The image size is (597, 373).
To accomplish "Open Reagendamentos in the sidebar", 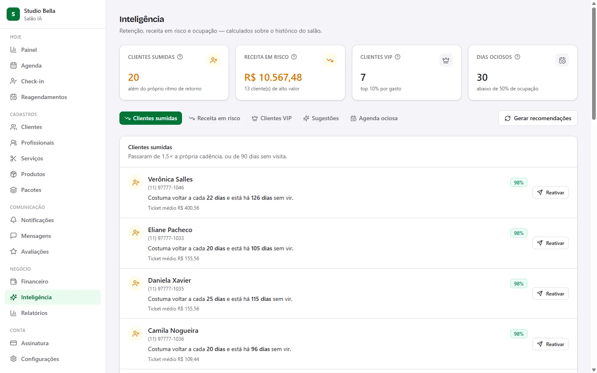I will coord(53,97).
